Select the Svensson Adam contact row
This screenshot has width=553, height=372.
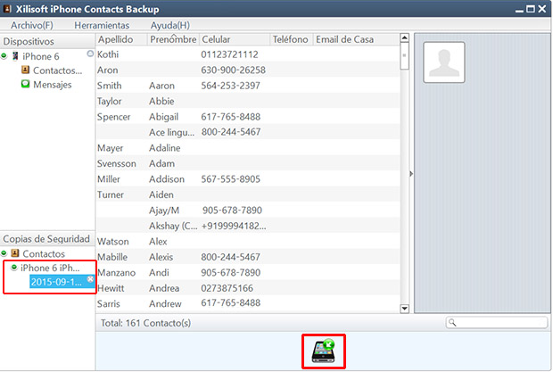click(x=248, y=163)
